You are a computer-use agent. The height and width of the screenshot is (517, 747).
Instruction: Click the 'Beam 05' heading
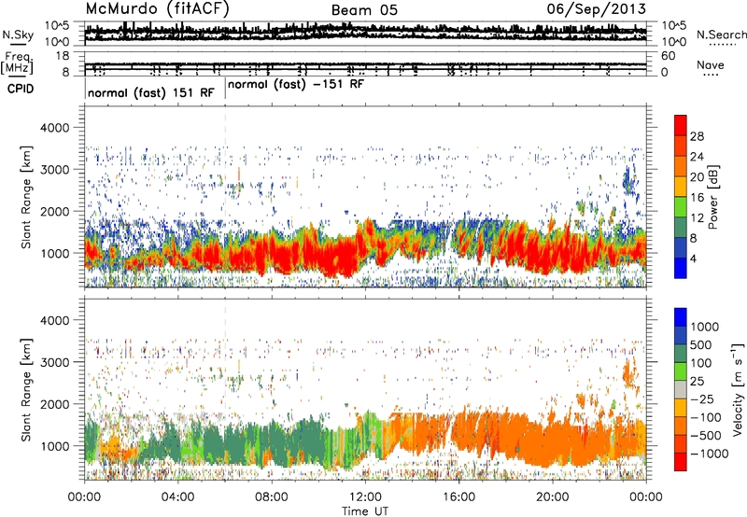click(364, 10)
